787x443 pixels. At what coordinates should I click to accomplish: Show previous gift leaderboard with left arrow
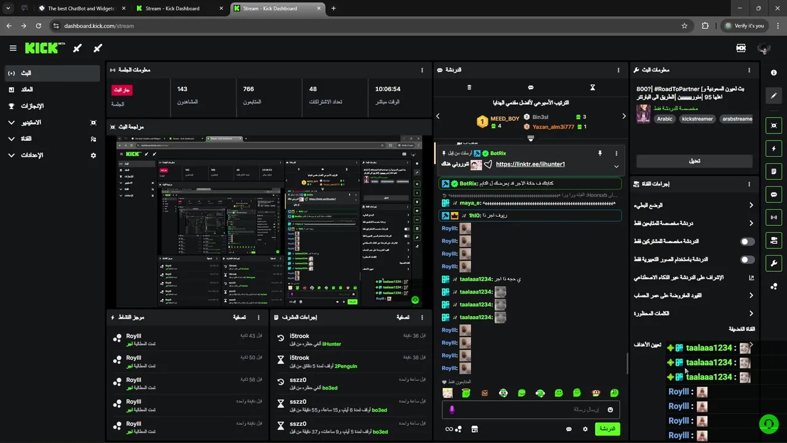[438, 116]
